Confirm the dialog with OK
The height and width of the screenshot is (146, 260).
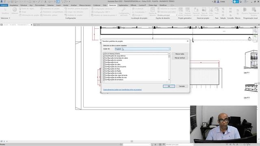point(169,86)
